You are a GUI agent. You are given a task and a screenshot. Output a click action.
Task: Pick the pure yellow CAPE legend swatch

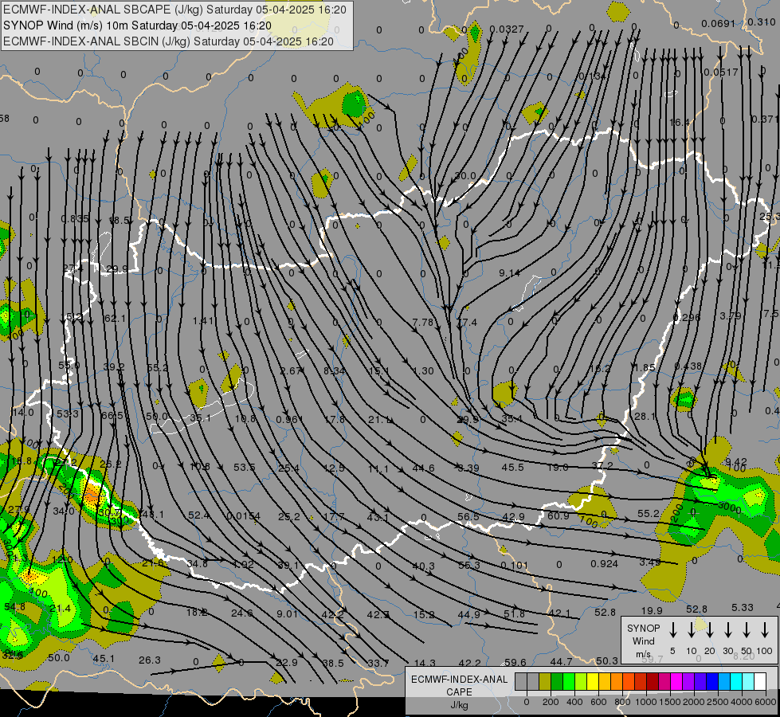point(593,681)
